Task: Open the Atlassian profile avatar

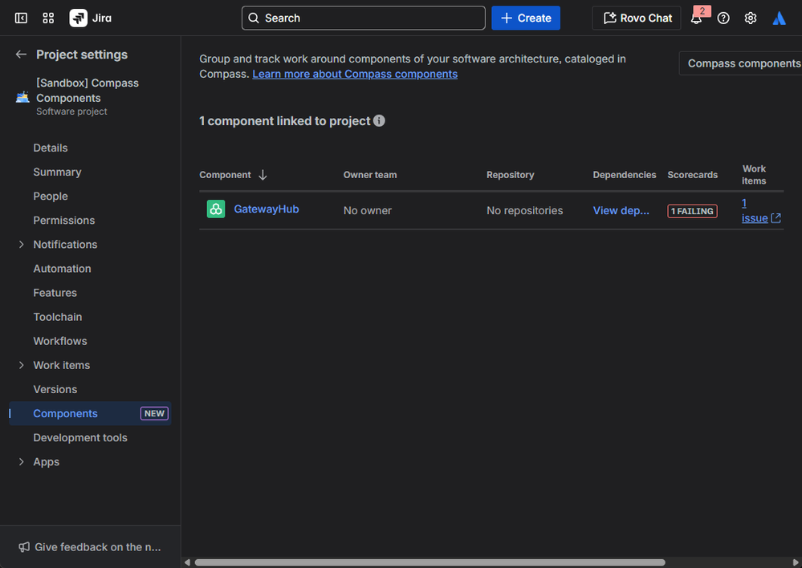Action: click(x=779, y=18)
